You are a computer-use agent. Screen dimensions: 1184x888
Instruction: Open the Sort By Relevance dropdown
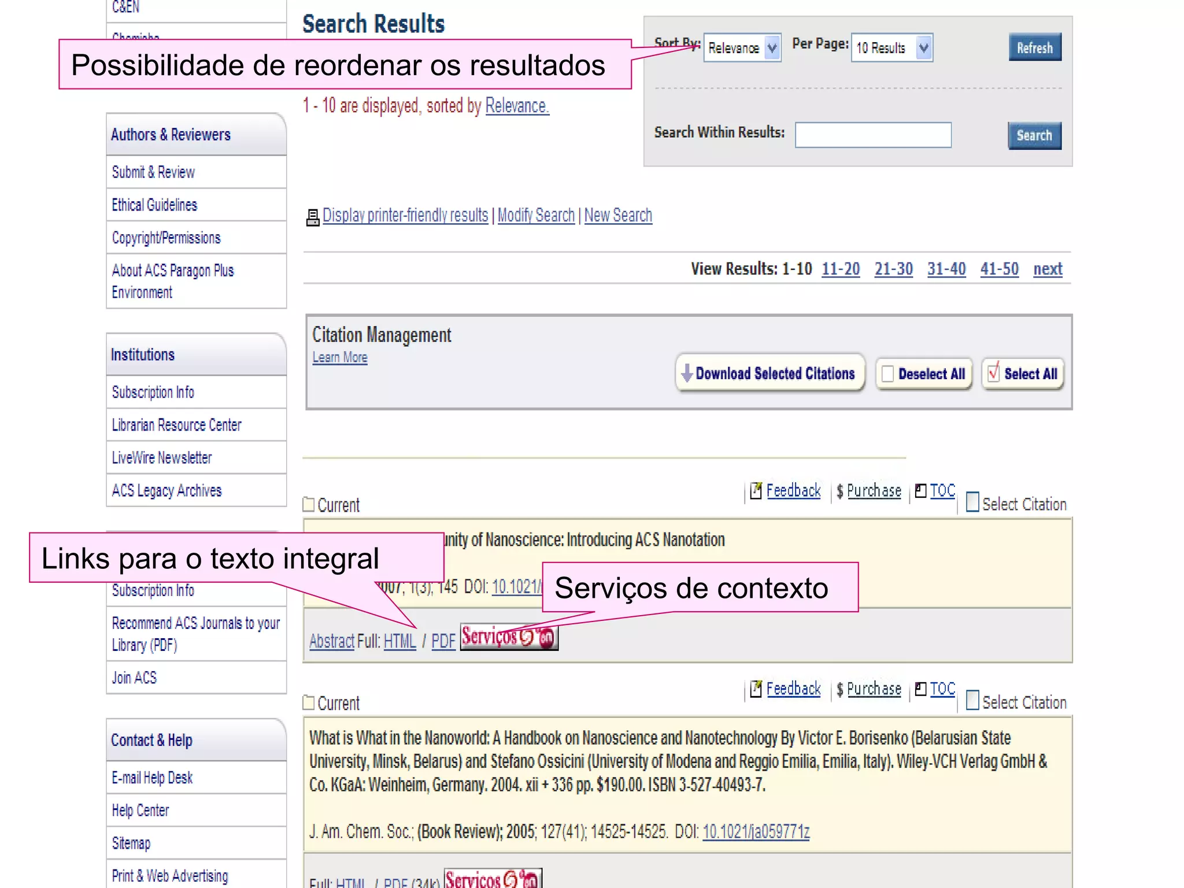742,47
